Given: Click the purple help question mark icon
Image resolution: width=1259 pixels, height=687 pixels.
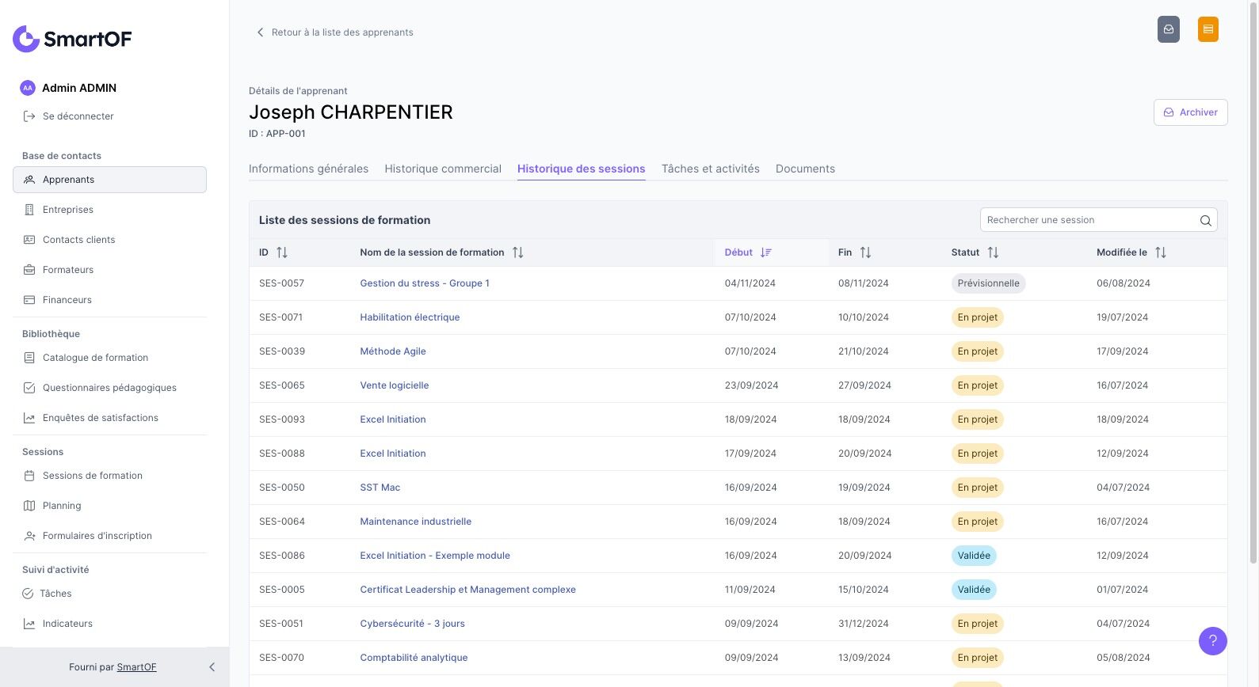Looking at the screenshot, I should pos(1212,641).
